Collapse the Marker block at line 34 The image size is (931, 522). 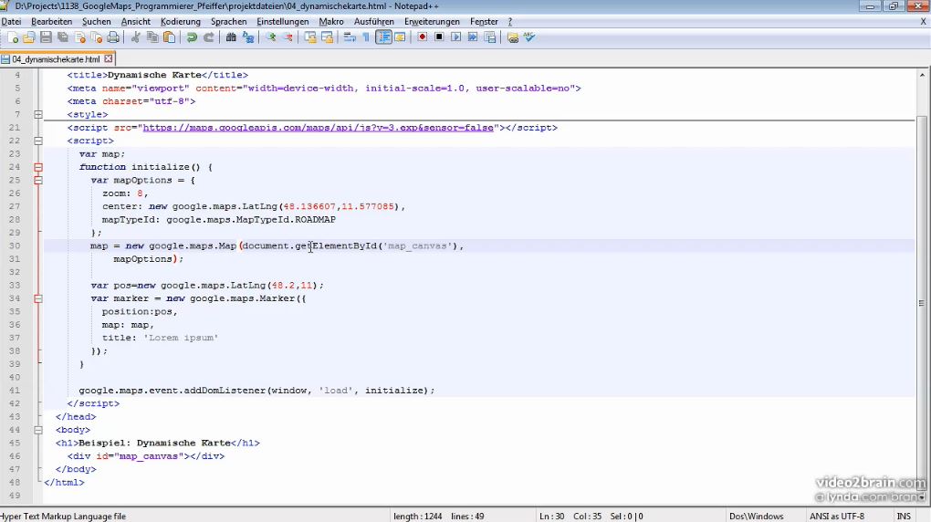click(x=38, y=298)
